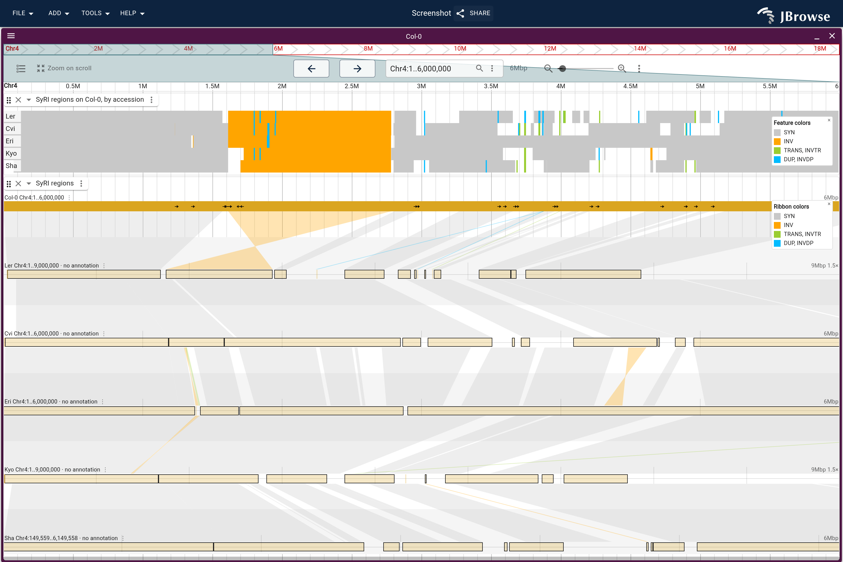This screenshot has width=843, height=562.
Task: Close the Ribbon colors legend
Action: pyautogui.click(x=829, y=204)
